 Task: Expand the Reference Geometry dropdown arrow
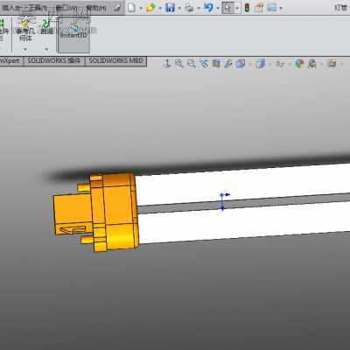(x=25, y=49)
